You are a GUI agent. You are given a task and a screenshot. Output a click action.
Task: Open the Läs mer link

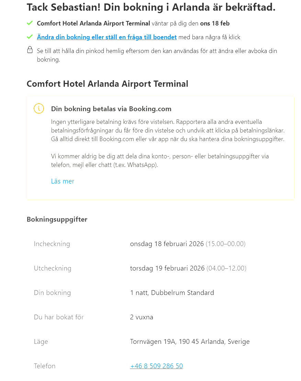63,181
